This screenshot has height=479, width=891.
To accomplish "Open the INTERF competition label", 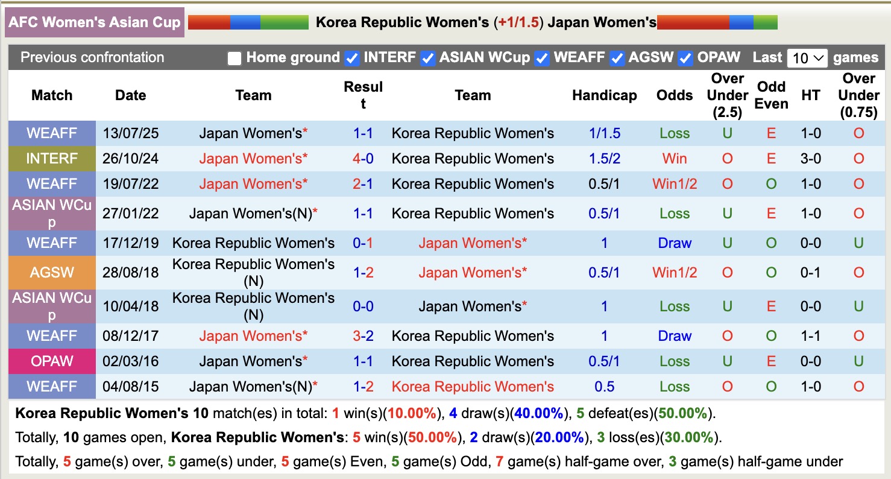I will (x=52, y=159).
